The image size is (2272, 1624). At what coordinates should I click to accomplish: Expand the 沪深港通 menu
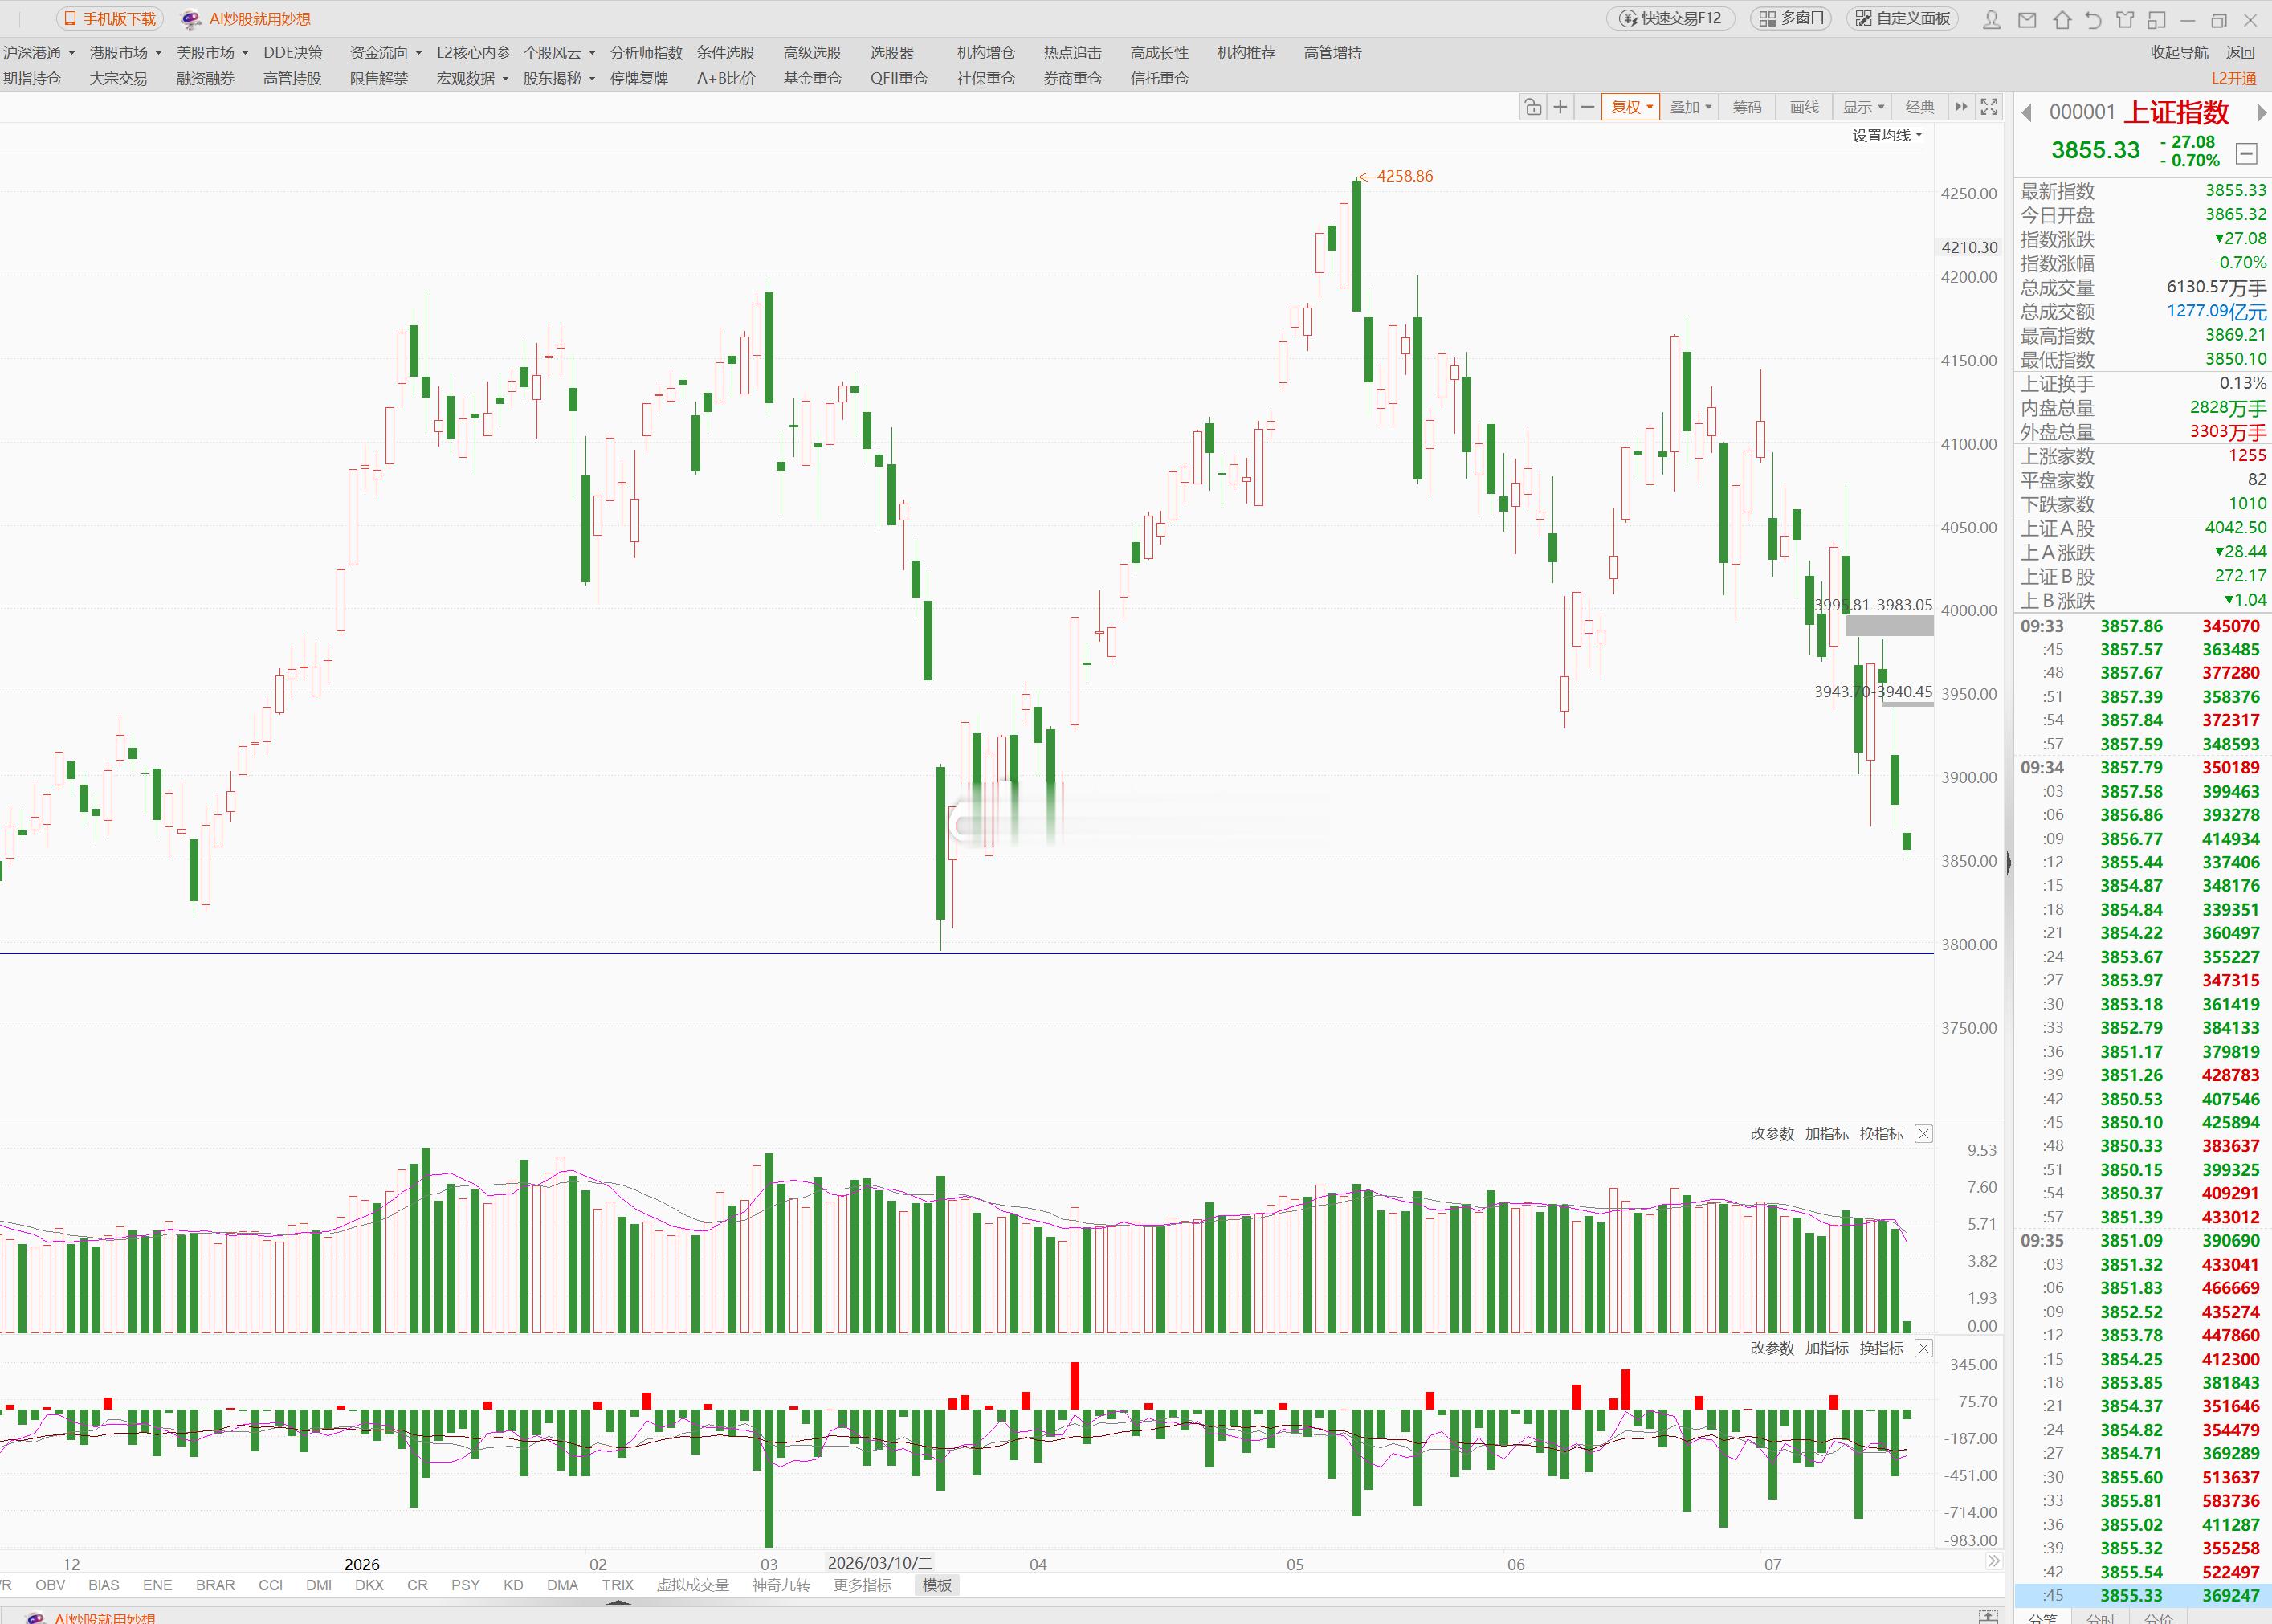pyautogui.click(x=38, y=53)
